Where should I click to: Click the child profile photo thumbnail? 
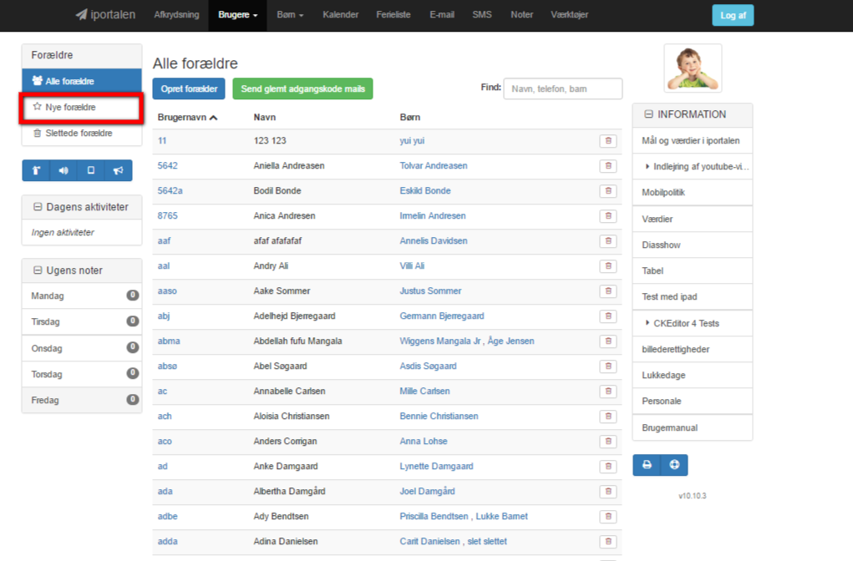point(693,68)
